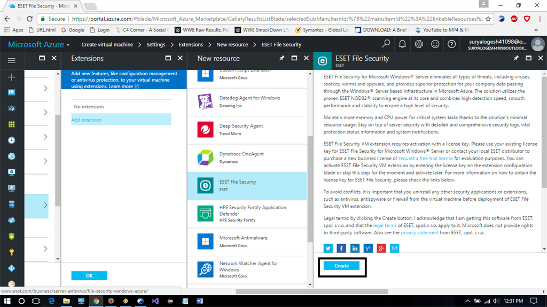Image resolution: width=547 pixels, height=307 pixels.
Task: Open Azure portal settings gear
Action: (419, 44)
